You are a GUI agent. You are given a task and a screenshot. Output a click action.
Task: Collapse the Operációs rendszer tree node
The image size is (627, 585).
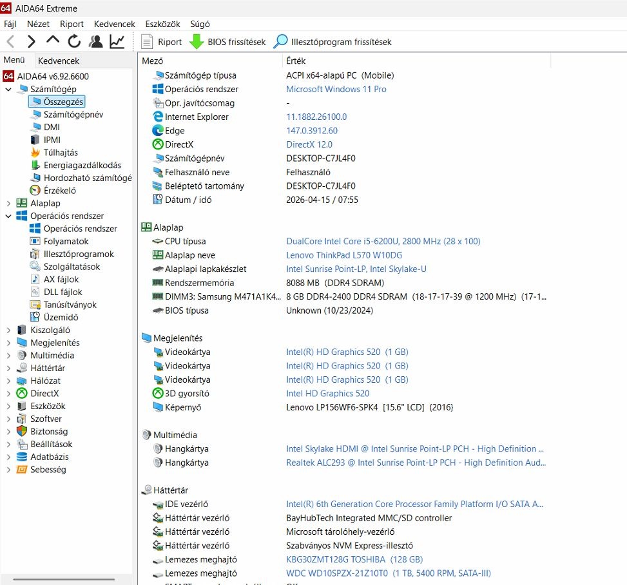tap(8, 216)
